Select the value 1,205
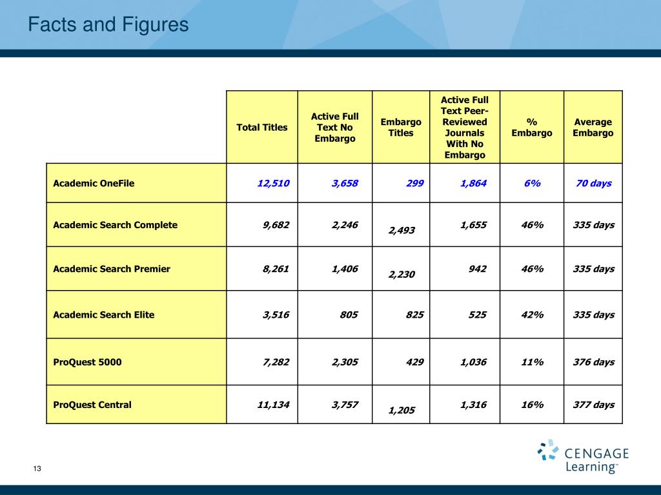Image resolution: width=661 pixels, height=495 pixels. click(x=402, y=410)
